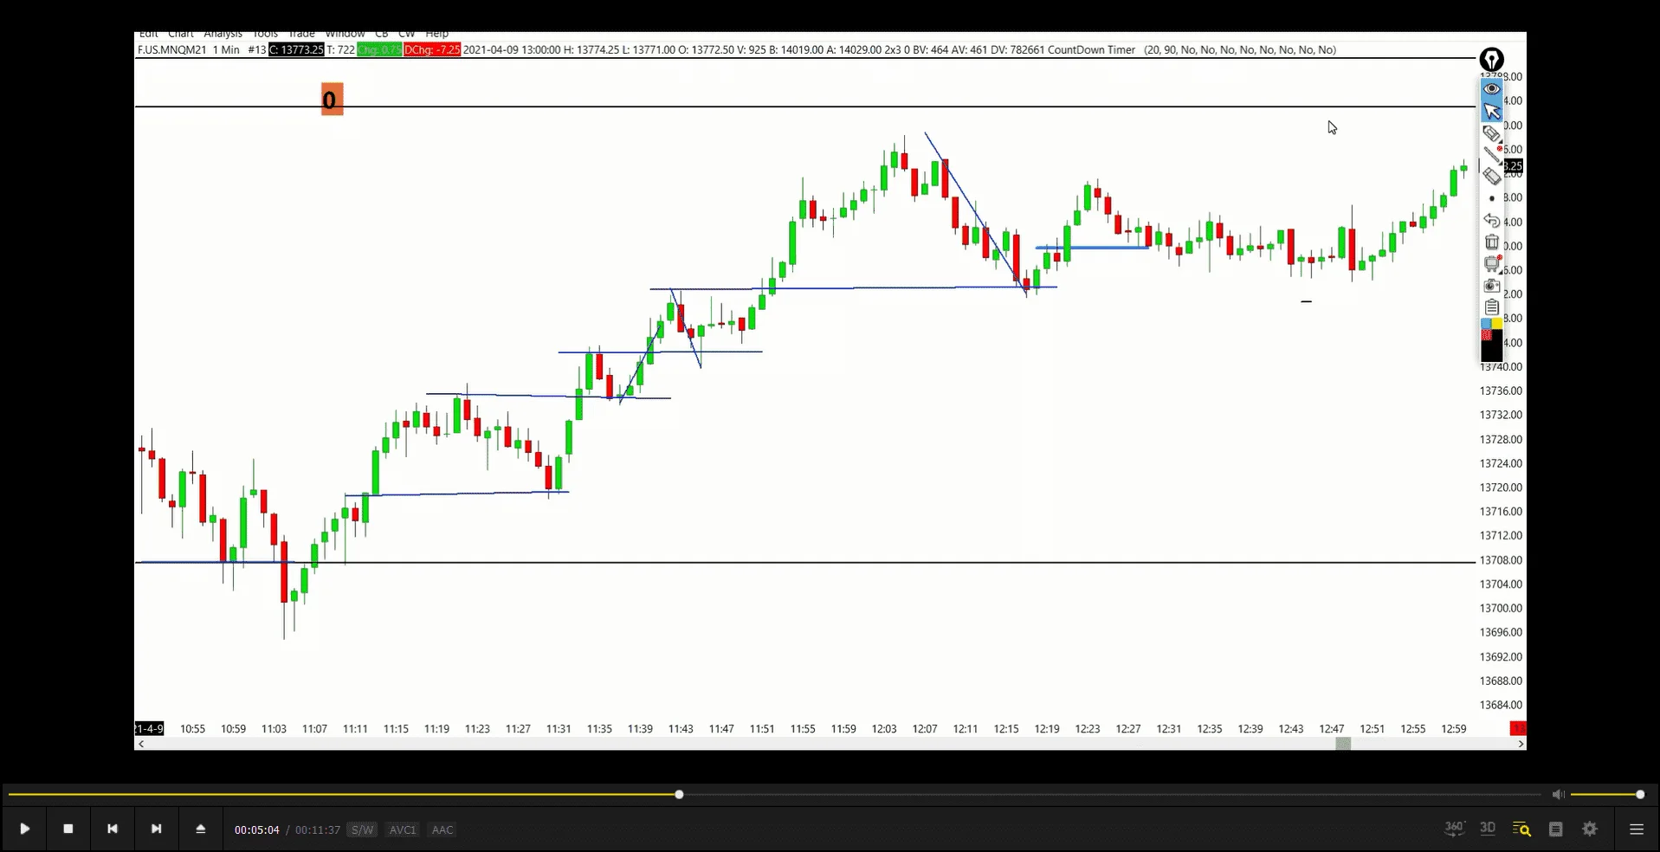Select the line drawing tool
The height and width of the screenshot is (852, 1660).
[1492, 155]
